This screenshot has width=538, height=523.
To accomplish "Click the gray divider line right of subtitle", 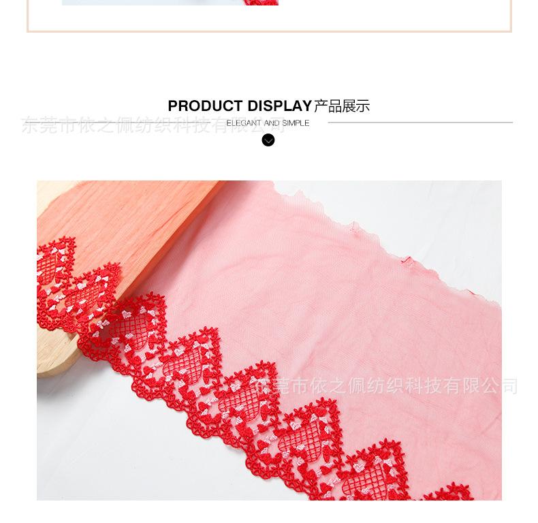I will tap(420, 122).
